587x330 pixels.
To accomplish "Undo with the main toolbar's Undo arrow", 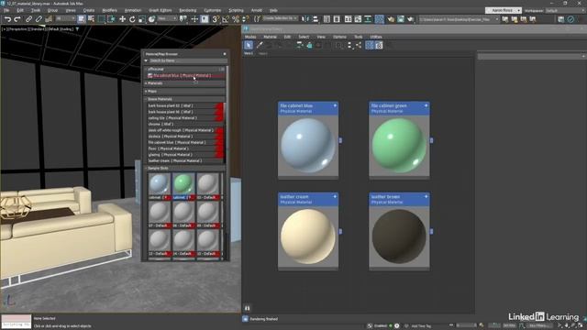I will tap(7, 19).
